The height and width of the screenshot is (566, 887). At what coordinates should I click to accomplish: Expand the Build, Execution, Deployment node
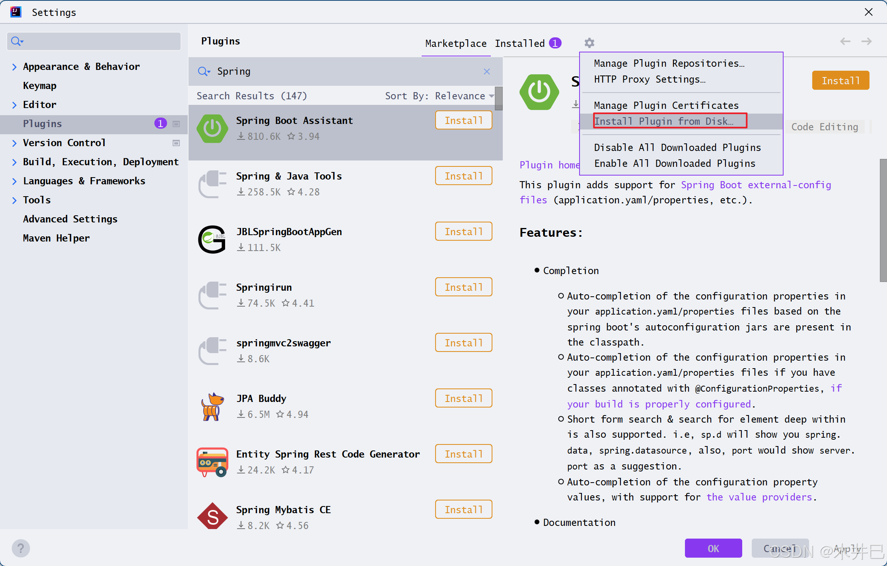[x=14, y=162]
